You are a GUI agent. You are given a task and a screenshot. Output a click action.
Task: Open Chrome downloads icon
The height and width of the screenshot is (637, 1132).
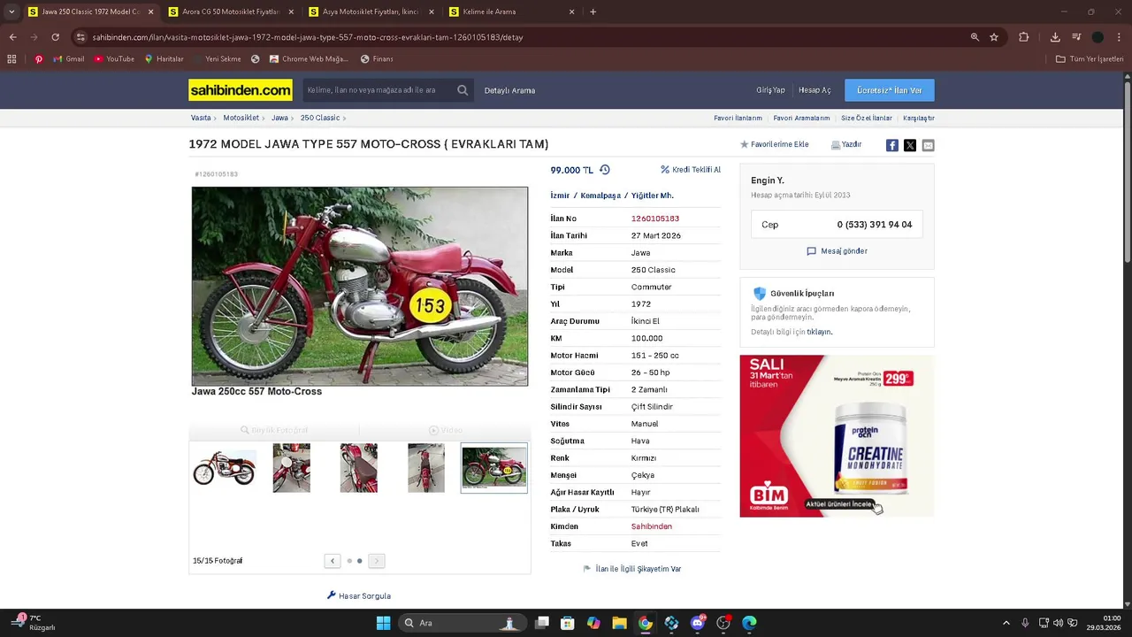pos(1055,37)
